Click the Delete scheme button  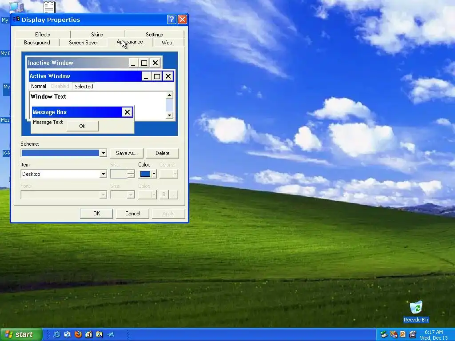tap(163, 153)
